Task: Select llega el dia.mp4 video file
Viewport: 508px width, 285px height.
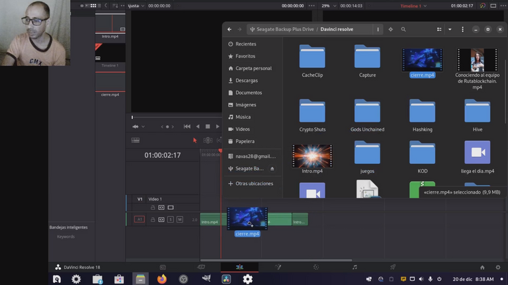Action: (478, 157)
